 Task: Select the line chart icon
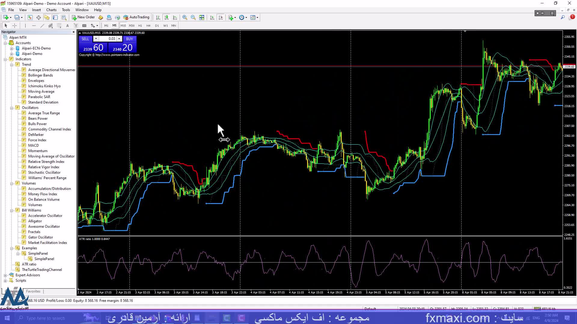point(175,17)
